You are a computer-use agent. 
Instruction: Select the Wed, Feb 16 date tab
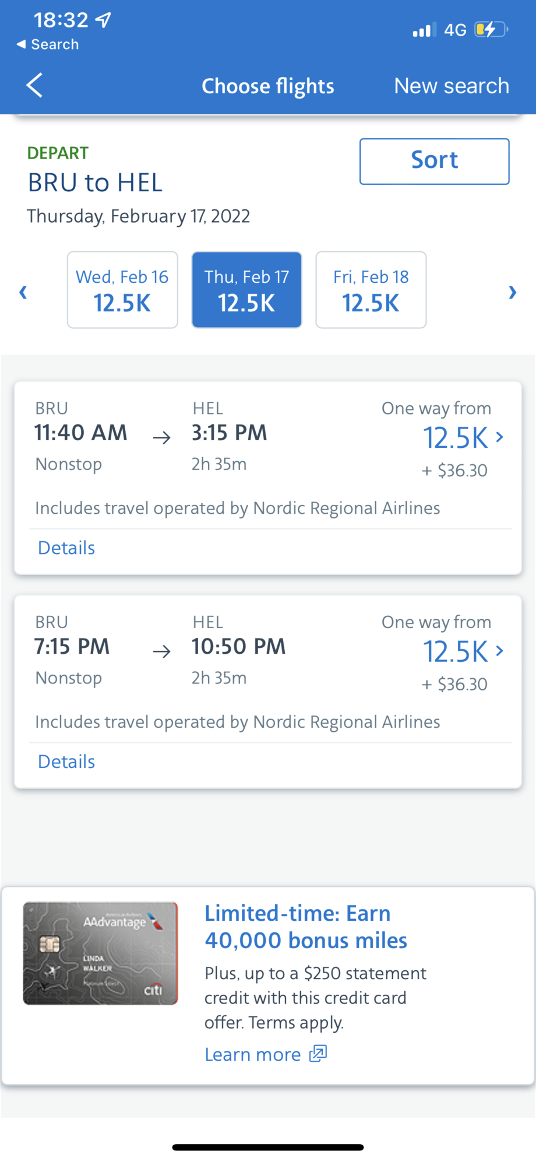pos(122,290)
